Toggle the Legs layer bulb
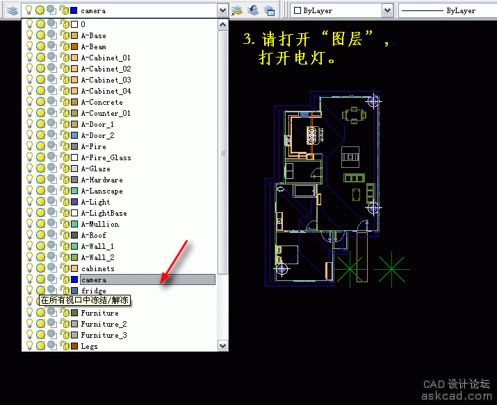The image size is (497, 405). point(29,346)
